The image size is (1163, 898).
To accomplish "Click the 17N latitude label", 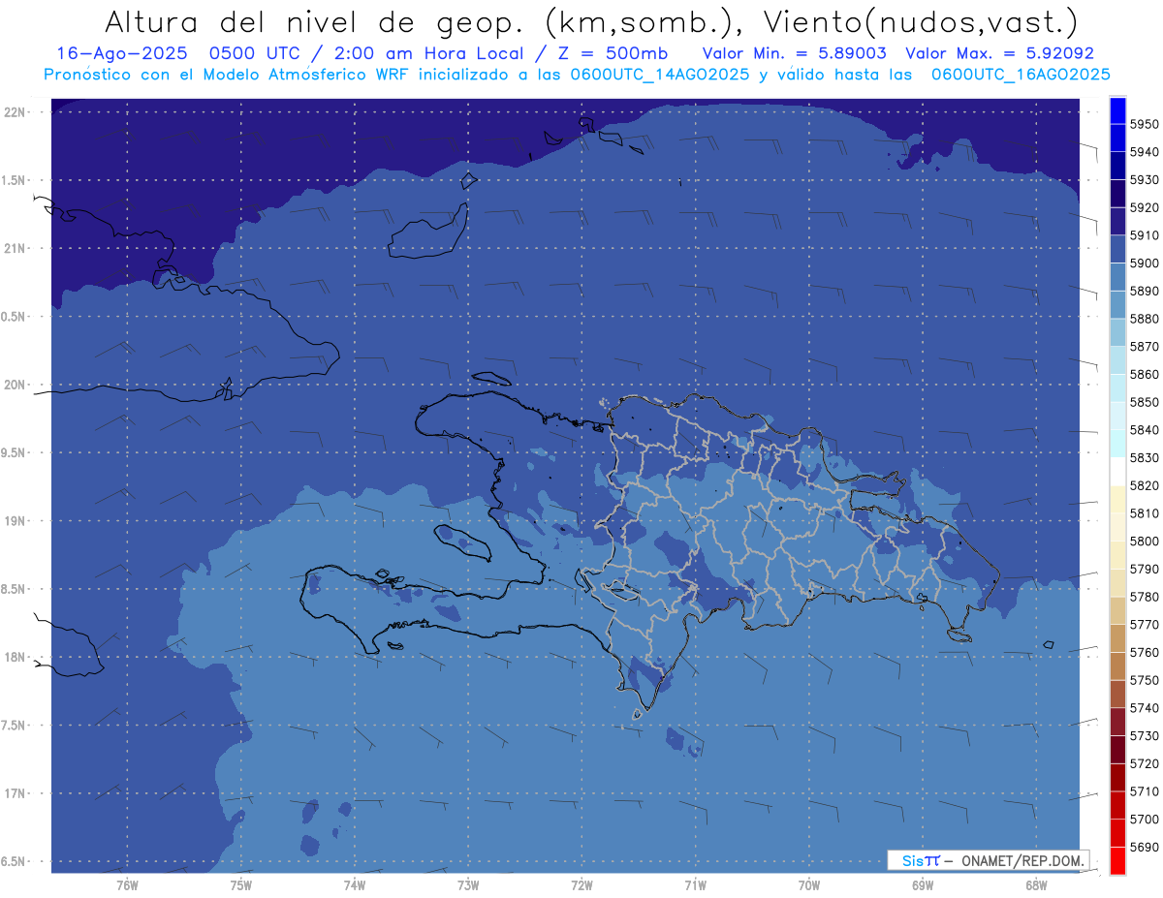I will point(15,793).
